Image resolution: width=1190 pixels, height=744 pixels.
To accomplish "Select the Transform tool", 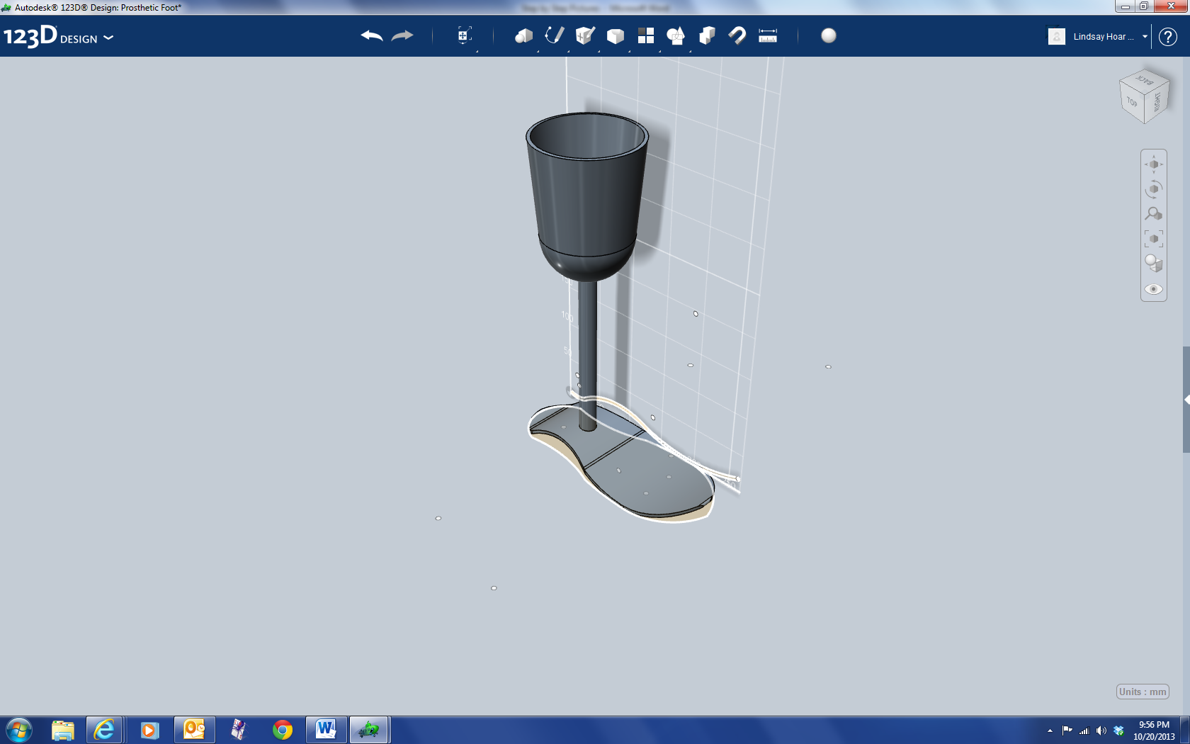I will [464, 35].
